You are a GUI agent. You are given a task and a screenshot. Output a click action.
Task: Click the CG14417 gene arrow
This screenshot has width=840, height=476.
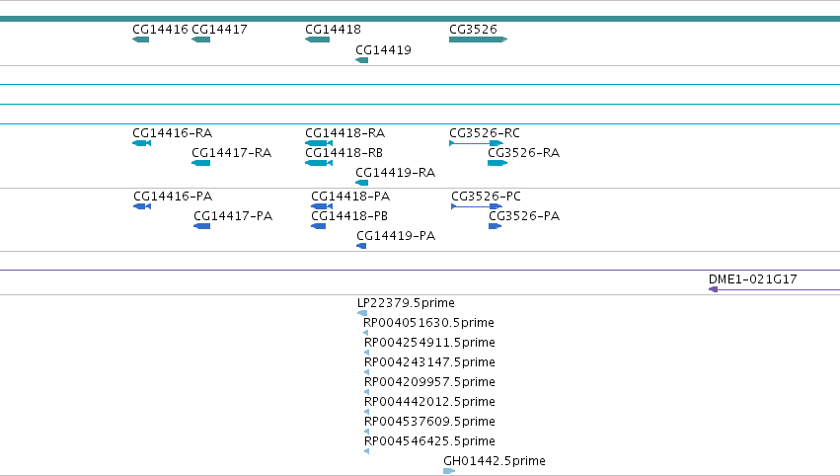201,40
